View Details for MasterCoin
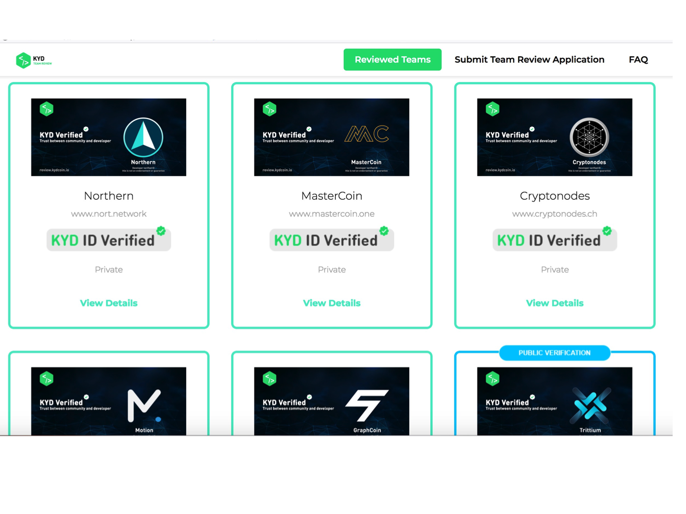This screenshot has height=514, width=686. point(332,303)
